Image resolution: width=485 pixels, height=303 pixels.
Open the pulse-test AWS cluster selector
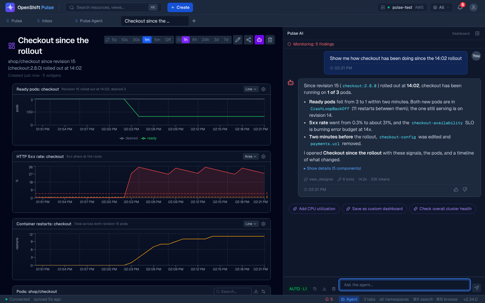click(402, 7)
